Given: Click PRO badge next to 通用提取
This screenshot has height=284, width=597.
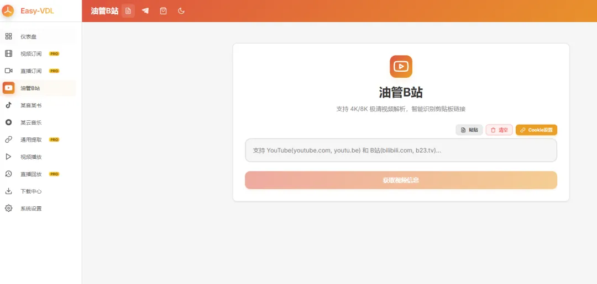Looking at the screenshot, I should [x=54, y=140].
